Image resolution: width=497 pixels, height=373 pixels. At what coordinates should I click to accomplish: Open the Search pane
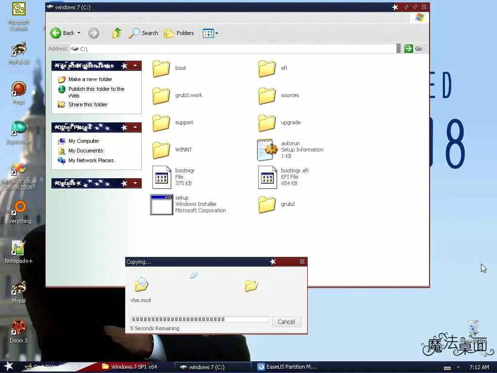pyautogui.click(x=143, y=33)
